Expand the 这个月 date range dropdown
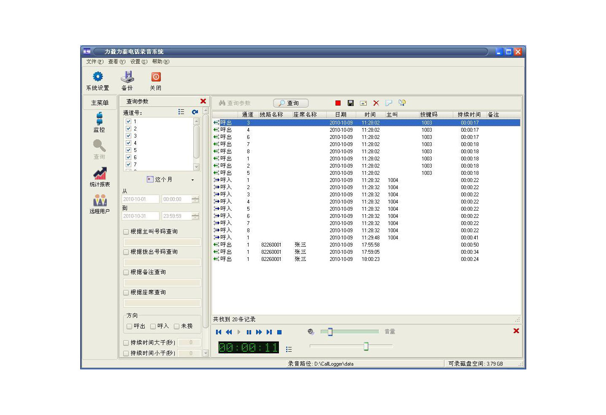606x415 pixels. point(192,180)
